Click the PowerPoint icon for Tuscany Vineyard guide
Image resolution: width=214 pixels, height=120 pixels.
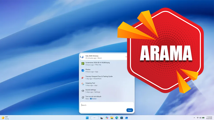click(83, 78)
